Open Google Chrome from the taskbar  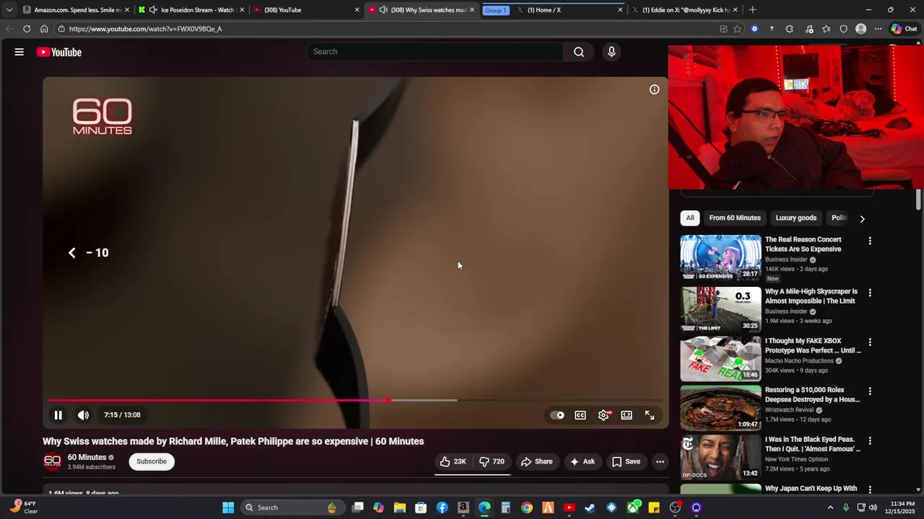[x=527, y=507]
